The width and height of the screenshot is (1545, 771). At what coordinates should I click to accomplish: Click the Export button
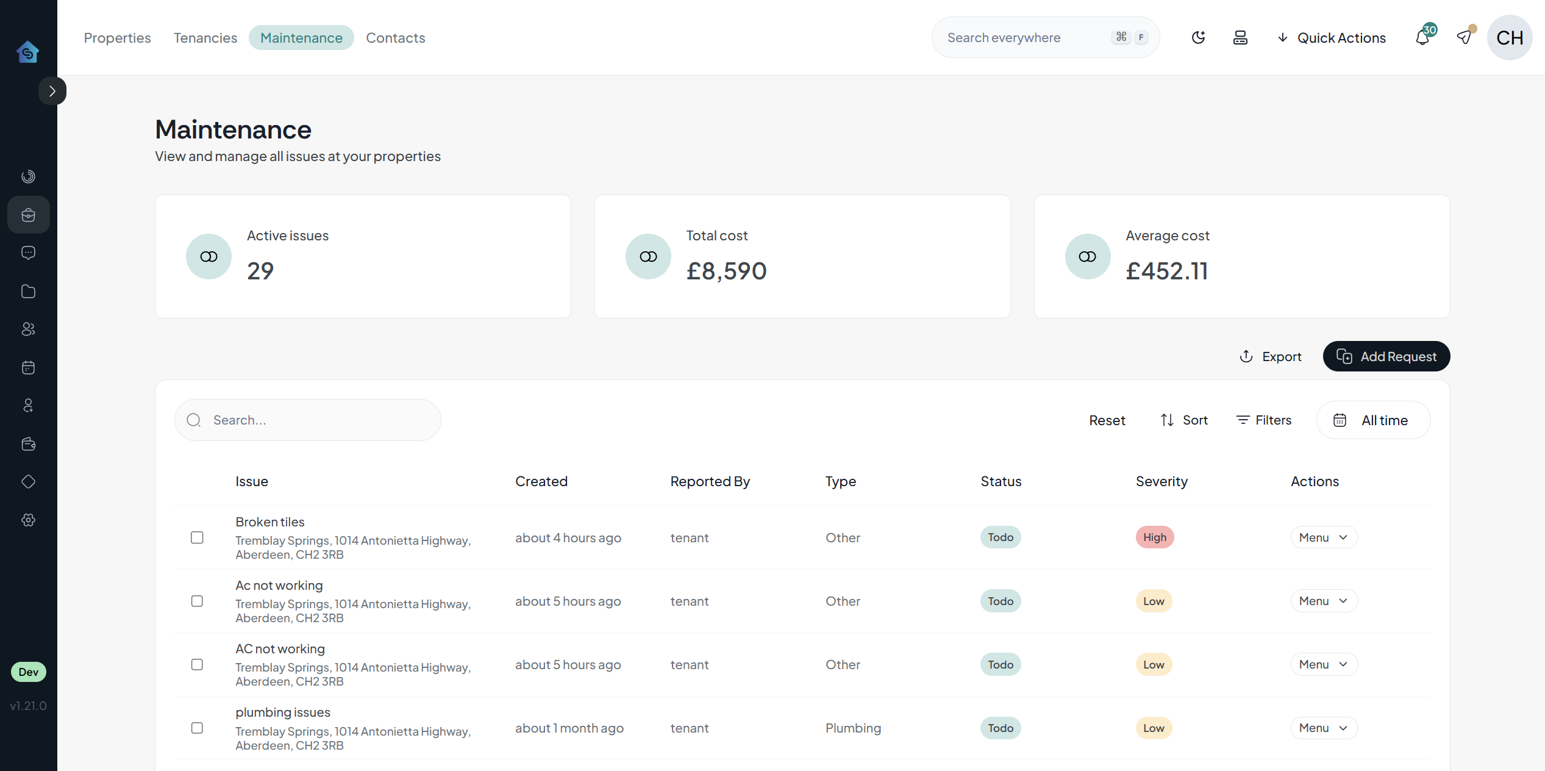1271,356
